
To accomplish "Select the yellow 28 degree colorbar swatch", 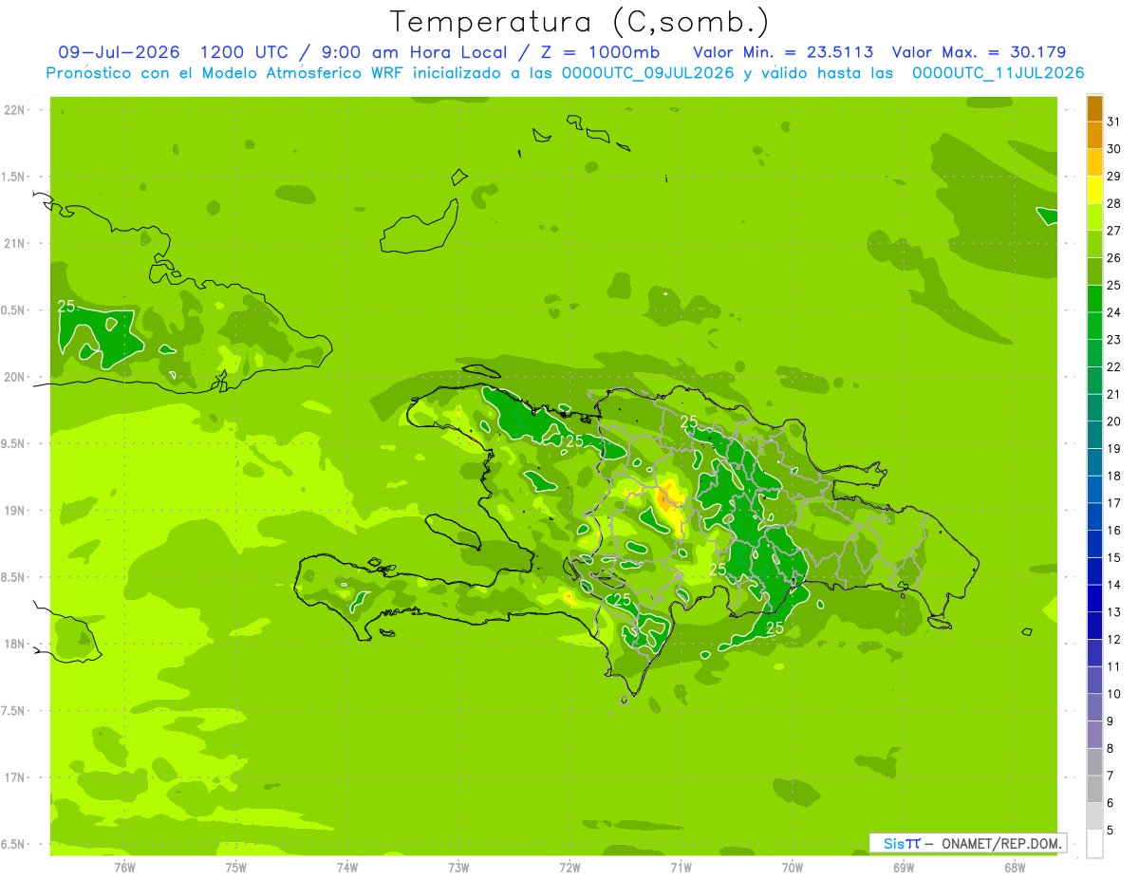I will click(x=1094, y=190).
